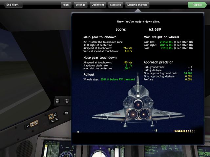The width and height of the screenshot is (210, 157).
Task: Open the Settings tab
Action: [80, 5]
